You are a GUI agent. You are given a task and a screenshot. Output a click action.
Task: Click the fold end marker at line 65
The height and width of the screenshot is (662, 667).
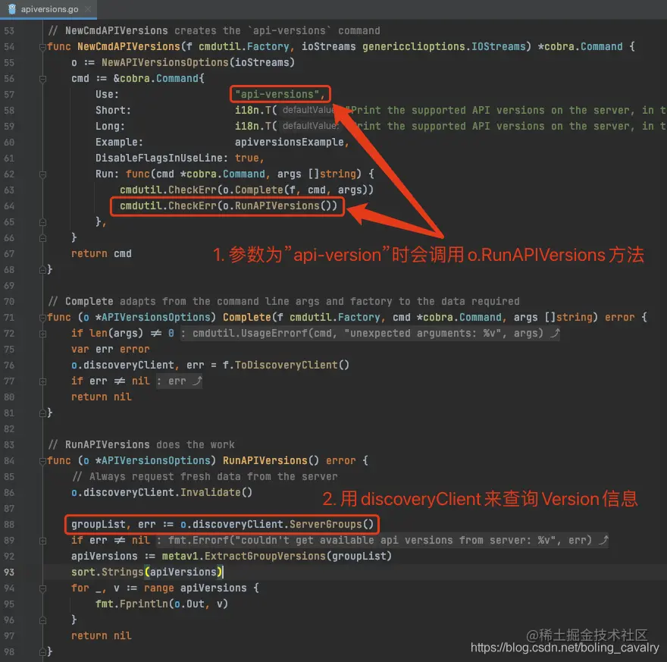tap(42, 222)
